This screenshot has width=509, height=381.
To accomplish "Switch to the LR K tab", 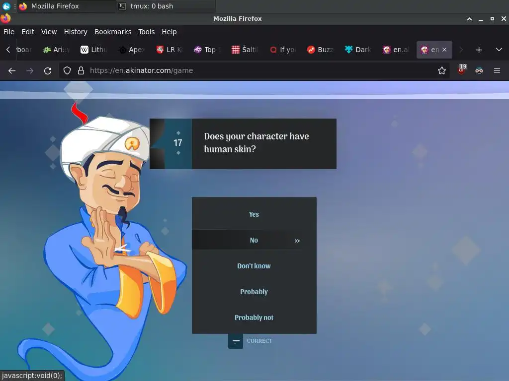I will point(170,50).
